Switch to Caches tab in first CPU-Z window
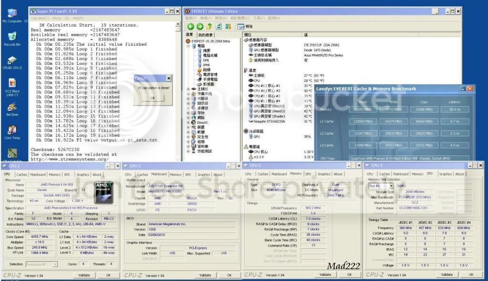Image resolution: width=488 pixels, height=281 pixels. pyautogui.click(x=21, y=175)
